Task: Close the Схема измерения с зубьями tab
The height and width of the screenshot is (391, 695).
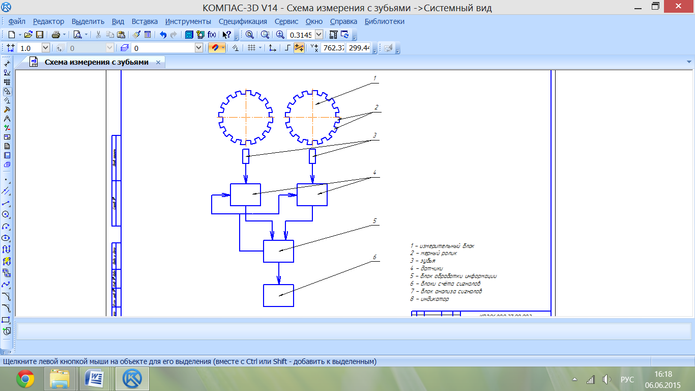Action: coord(158,62)
